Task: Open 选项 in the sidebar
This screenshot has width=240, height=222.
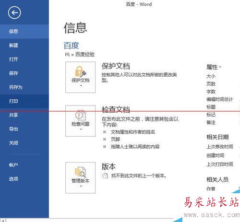Action: (24, 179)
